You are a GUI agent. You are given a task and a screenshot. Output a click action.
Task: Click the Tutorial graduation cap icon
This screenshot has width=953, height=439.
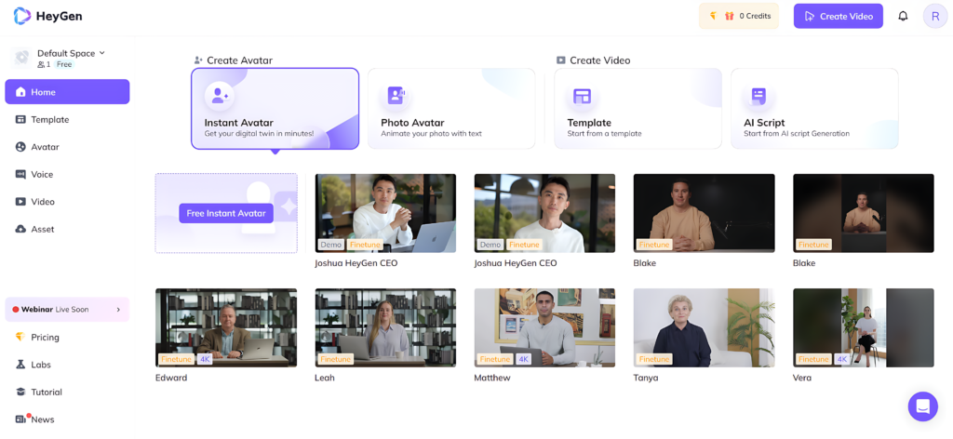click(x=20, y=392)
